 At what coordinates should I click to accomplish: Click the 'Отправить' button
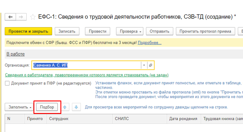tap(159, 31)
